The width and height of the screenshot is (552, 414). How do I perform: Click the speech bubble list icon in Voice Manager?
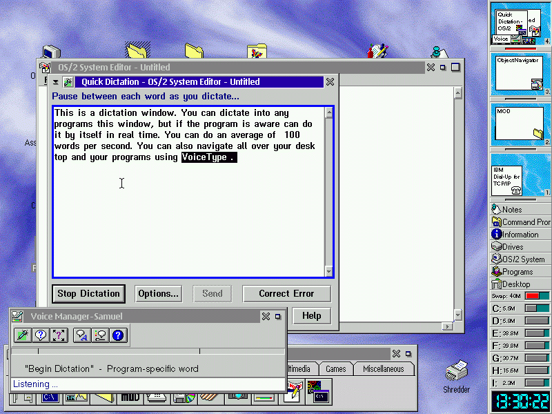point(100,335)
